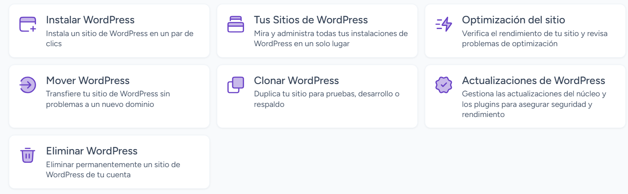Screen dimensions: 628x194
Task: Click the text 'Eliminar permanentemente un sitio de WordPress'
Action: pos(113,170)
